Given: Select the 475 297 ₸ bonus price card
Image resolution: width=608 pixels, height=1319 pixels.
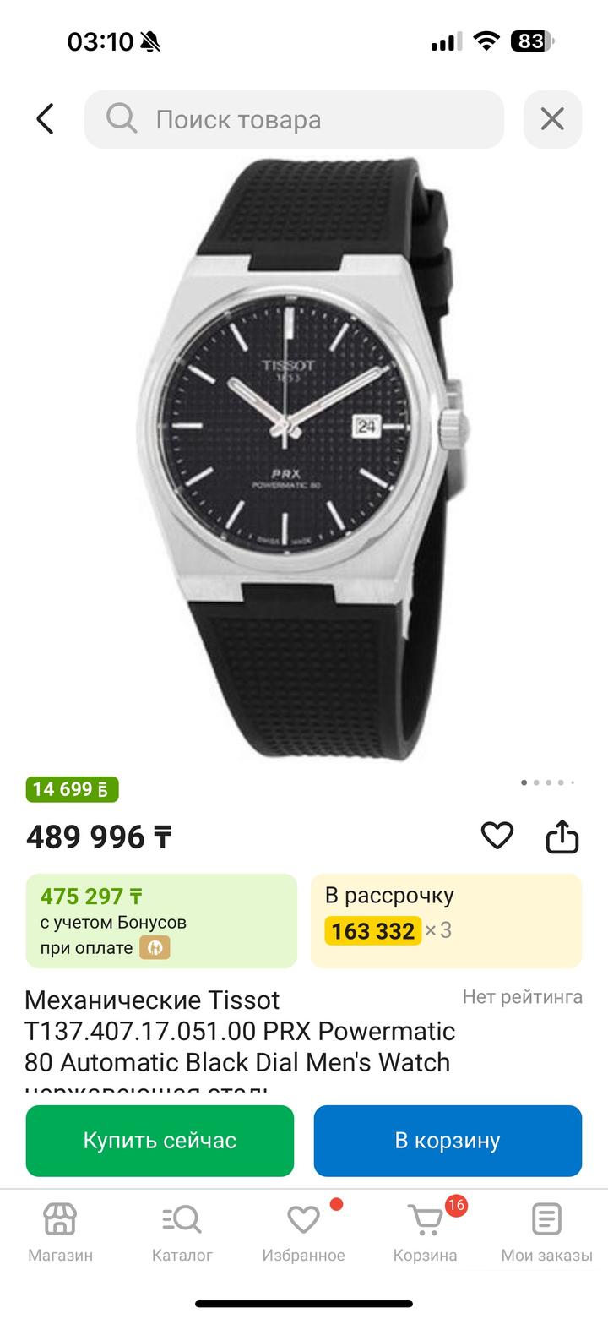Looking at the screenshot, I should click(161, 920).
